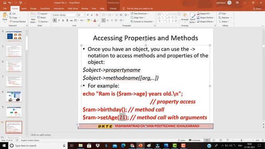Switch to Reading view
The image size is (265, 149).
tap(221, 140)
